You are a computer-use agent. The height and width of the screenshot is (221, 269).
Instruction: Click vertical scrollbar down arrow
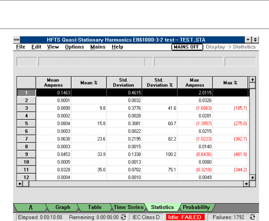click(252, 177)
